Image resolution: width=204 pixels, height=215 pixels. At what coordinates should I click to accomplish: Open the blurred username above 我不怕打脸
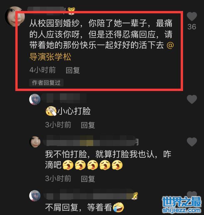91,140
